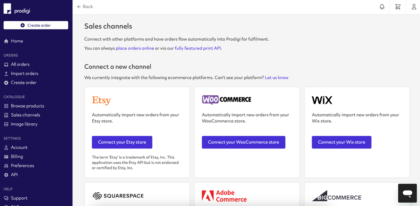Open the user profile icon

pos(413,7)
